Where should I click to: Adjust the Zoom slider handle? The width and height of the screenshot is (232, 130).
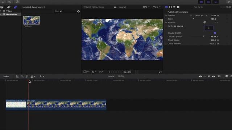pyautogui.click(x=193, y=19)
